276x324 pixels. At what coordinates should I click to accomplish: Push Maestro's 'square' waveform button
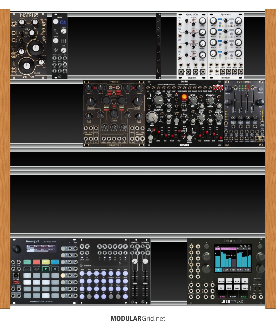click(97, 274)
